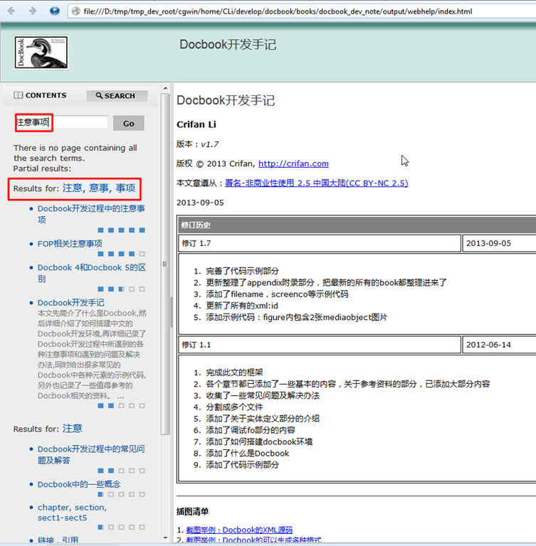536x546 pixels.
Task: Click the 'Results for: 注意' heading
Action: pos(48,429)
